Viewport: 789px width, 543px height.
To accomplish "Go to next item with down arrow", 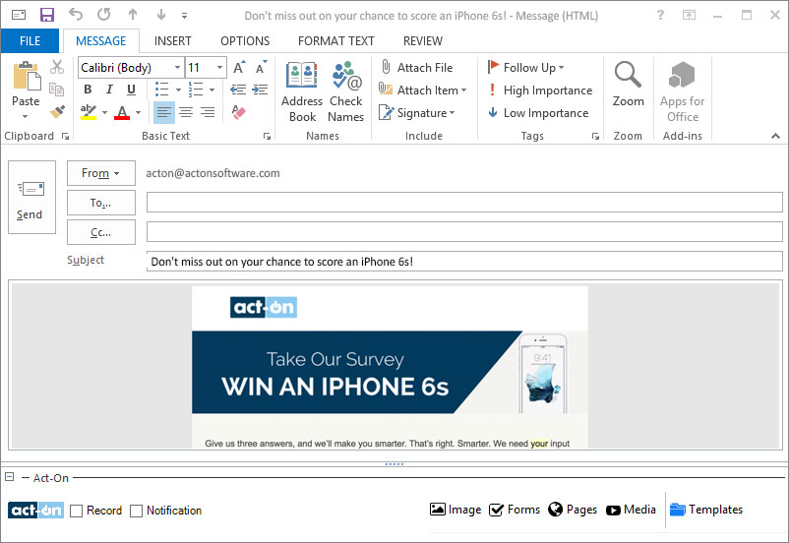I will click(x=161, y=15).
